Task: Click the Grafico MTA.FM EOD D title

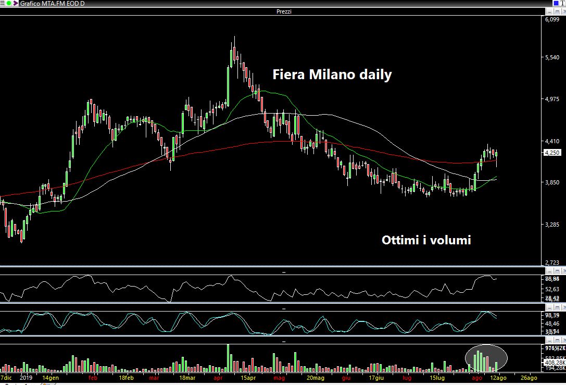Action: (52, 4)
